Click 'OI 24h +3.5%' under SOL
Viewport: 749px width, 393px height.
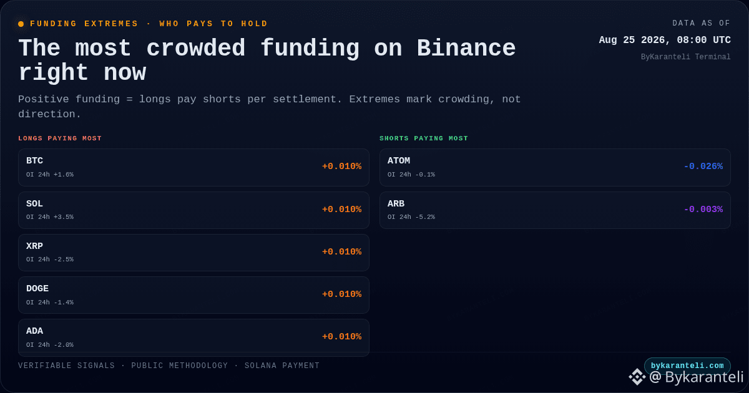(50, 217)
